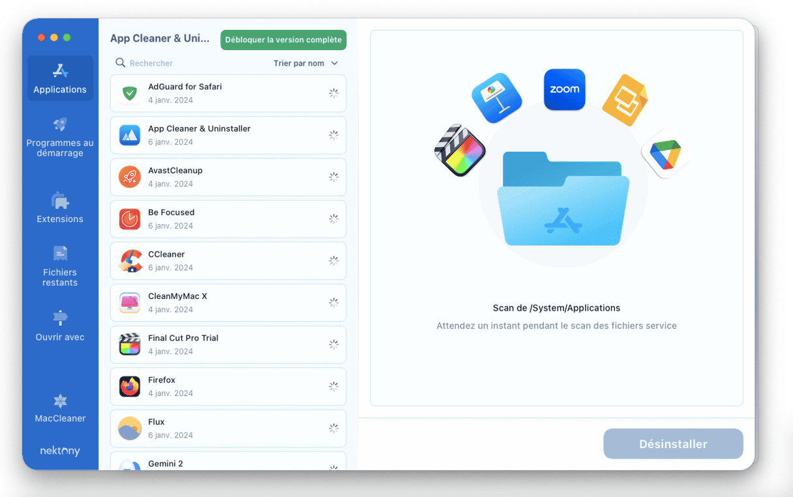Click loading spinner on Firefox row
The width and height of the screenshot is (793, 497).
(x=333, y=386)
